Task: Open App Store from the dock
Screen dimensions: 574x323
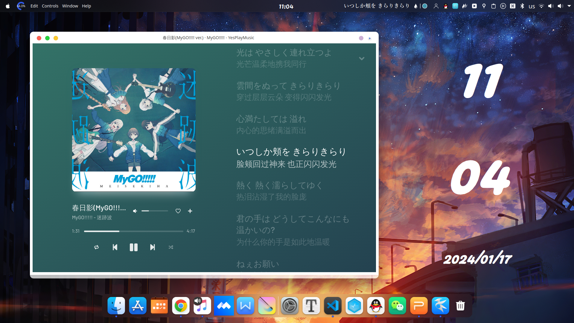Action: (x=138, y=306)
